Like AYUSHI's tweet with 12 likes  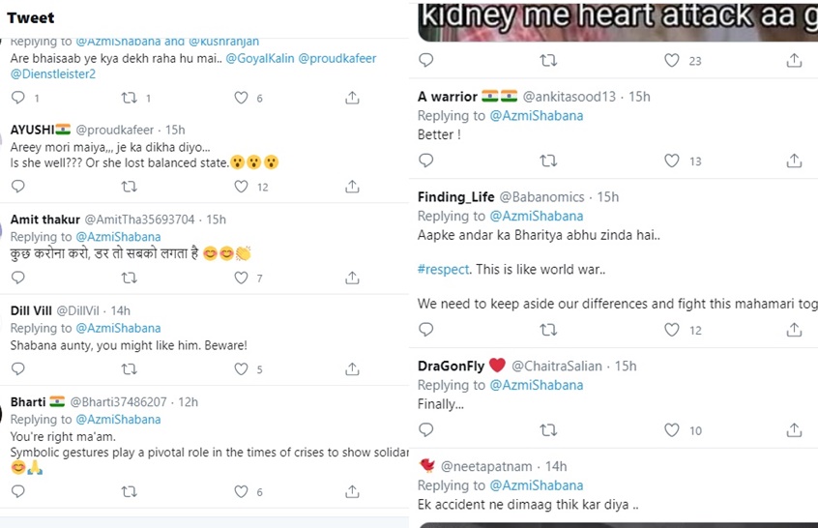click(242, 187)
